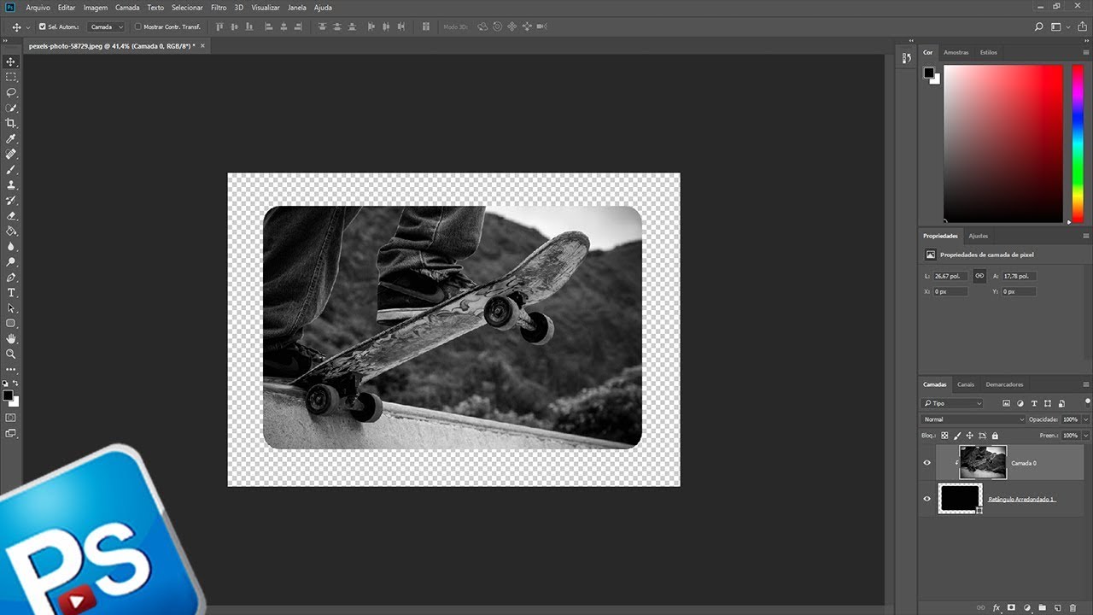The width and height of the screenshot is (1093, 615).
Task: Select the Move tool in the toolbox
Action: pyautogui.click(x=11, y=61)
